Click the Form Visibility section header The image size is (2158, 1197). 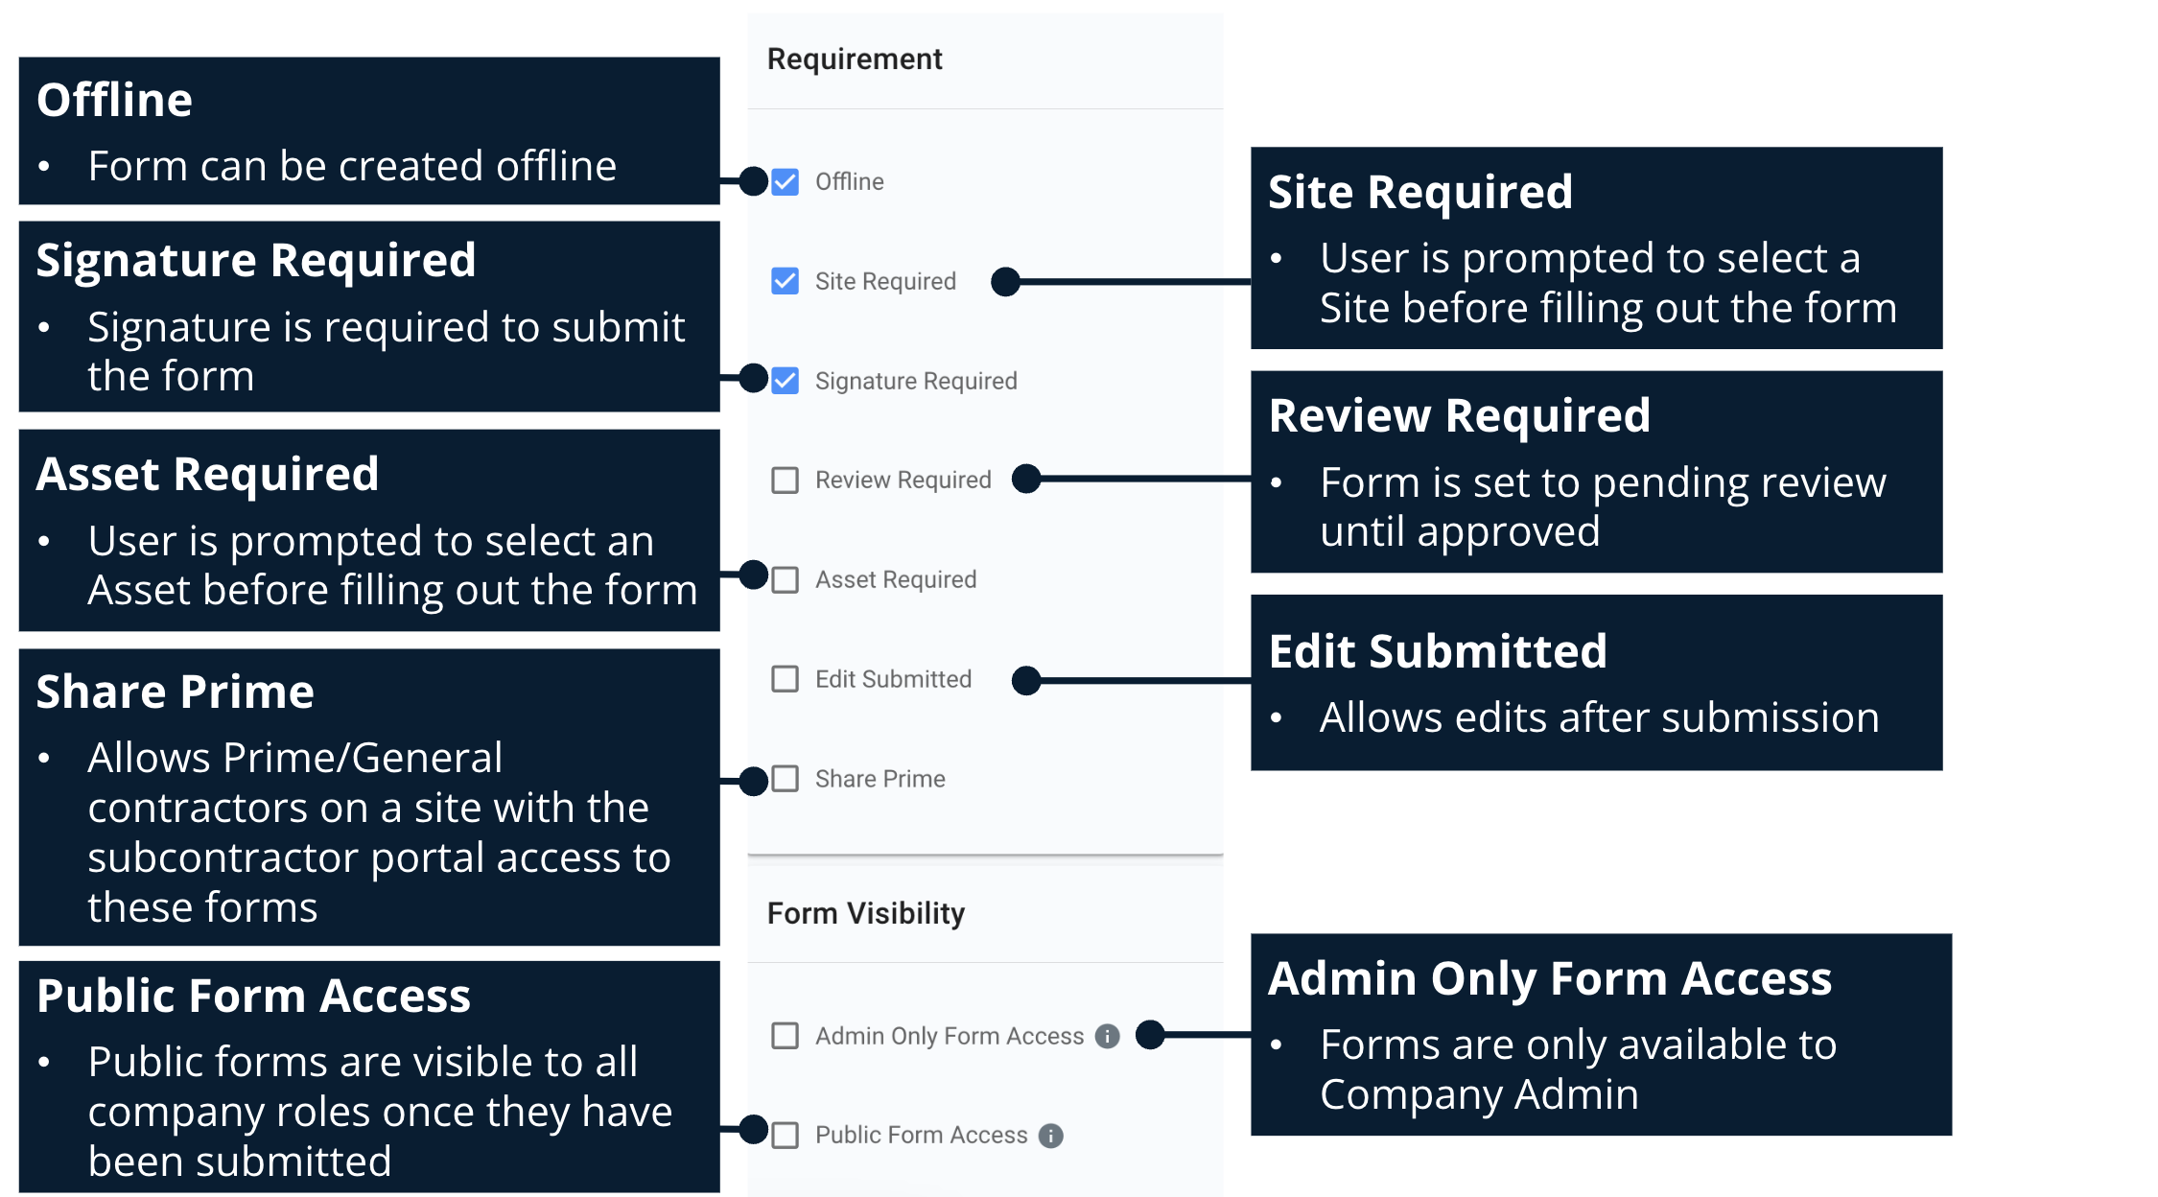pyautogui.click(x=866, y=913)
